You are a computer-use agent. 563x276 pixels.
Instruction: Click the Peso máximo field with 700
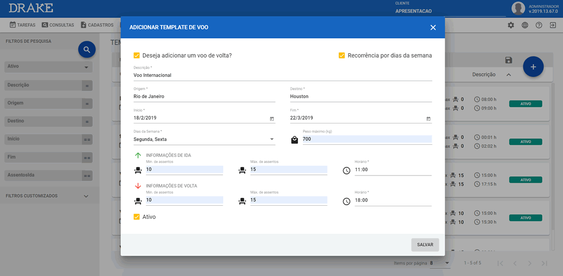(x=367, y=139)
